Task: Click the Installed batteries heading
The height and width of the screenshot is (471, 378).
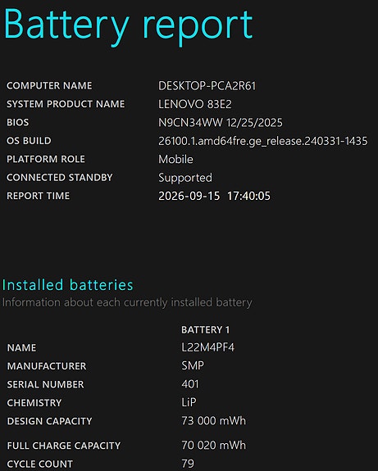Action: click(x=68, y=285)
